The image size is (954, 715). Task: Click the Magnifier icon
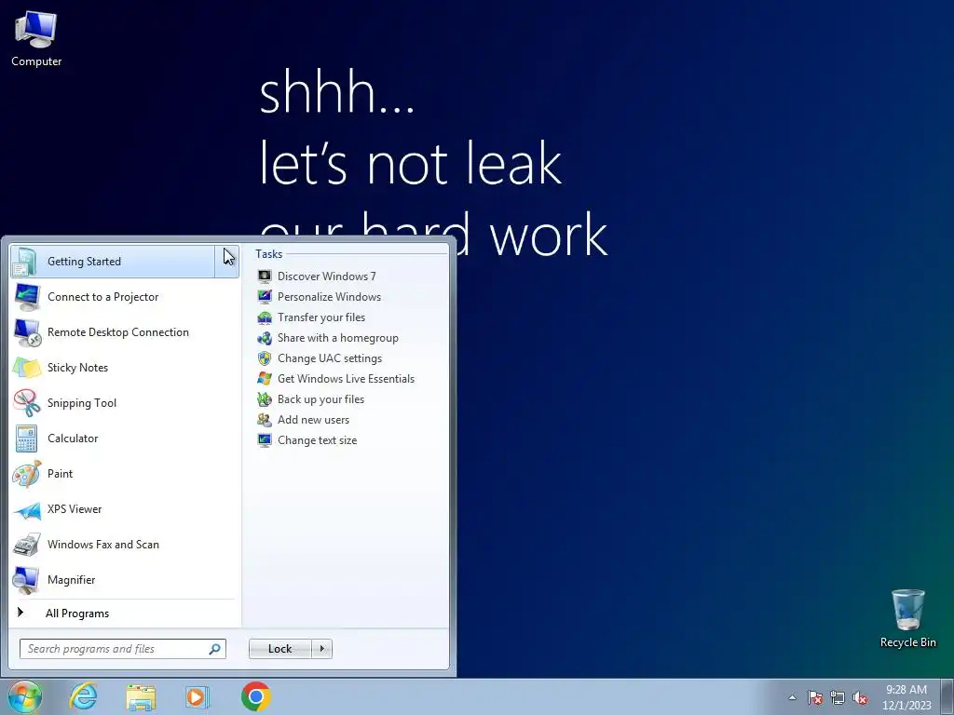click(x=26, y=580)
